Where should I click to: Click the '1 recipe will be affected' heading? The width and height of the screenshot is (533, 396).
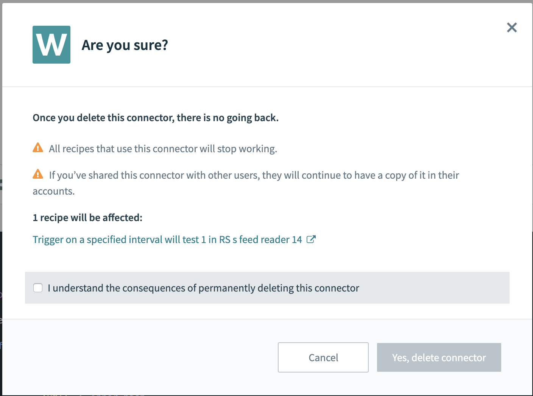pyautogui.click(x=87, y=217)
